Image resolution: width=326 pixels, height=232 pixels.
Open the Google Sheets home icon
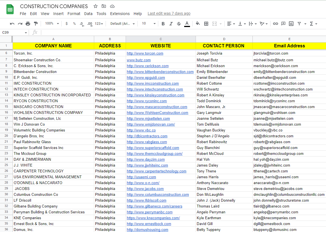tap(10, 9)
